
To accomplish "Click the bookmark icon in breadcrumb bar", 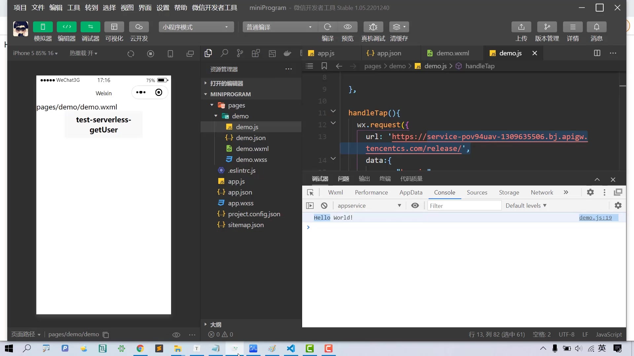I will tap(324, 66).
